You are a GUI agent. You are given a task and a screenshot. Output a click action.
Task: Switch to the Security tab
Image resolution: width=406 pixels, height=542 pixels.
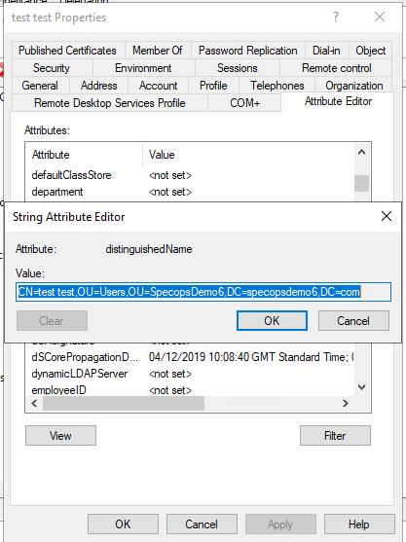(52, 68)
